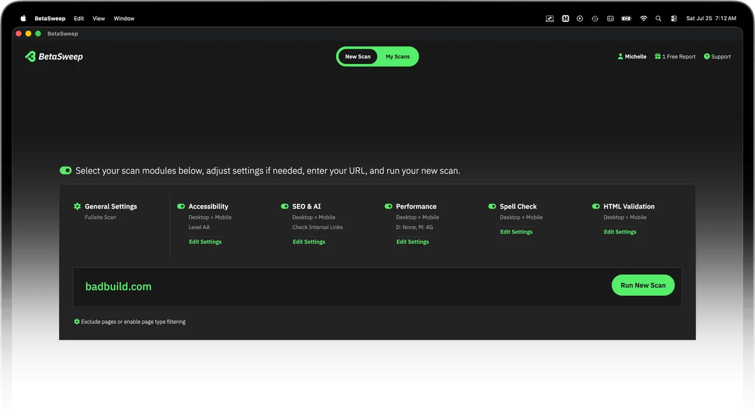Switch to the New Scan tab

click(x=358, y=57)
